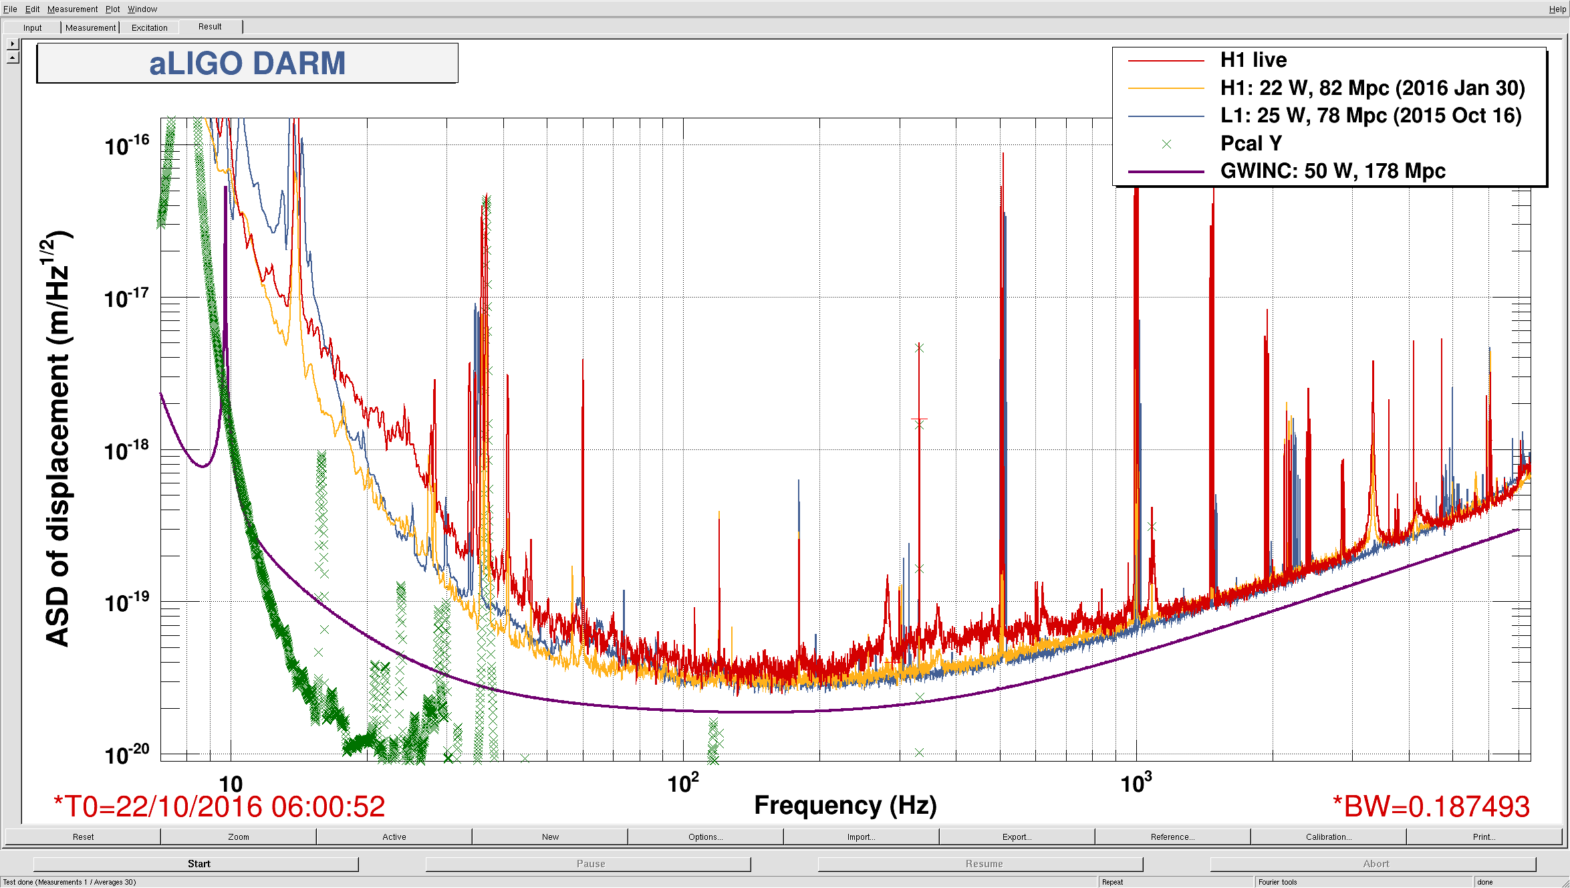
Task: Click the Print... button
Action: [x=1484, y=837]
